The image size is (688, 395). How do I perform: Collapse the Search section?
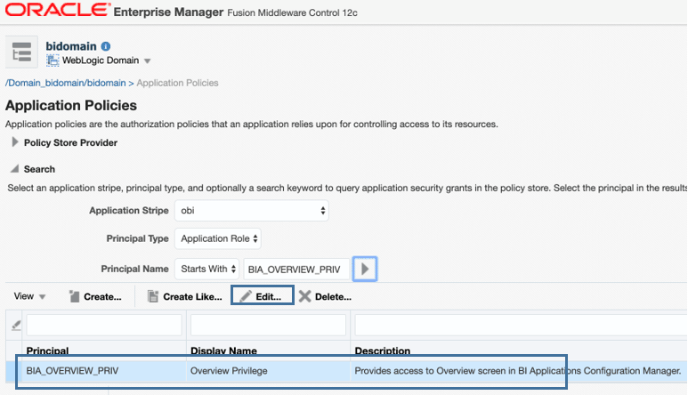click(x=15, y=168)
